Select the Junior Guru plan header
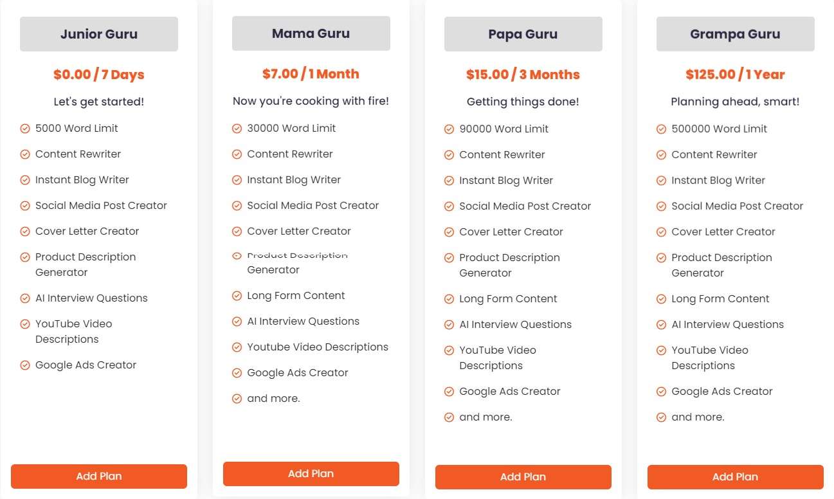Viewport: 834px width, 499px height. tap(98, 33)
